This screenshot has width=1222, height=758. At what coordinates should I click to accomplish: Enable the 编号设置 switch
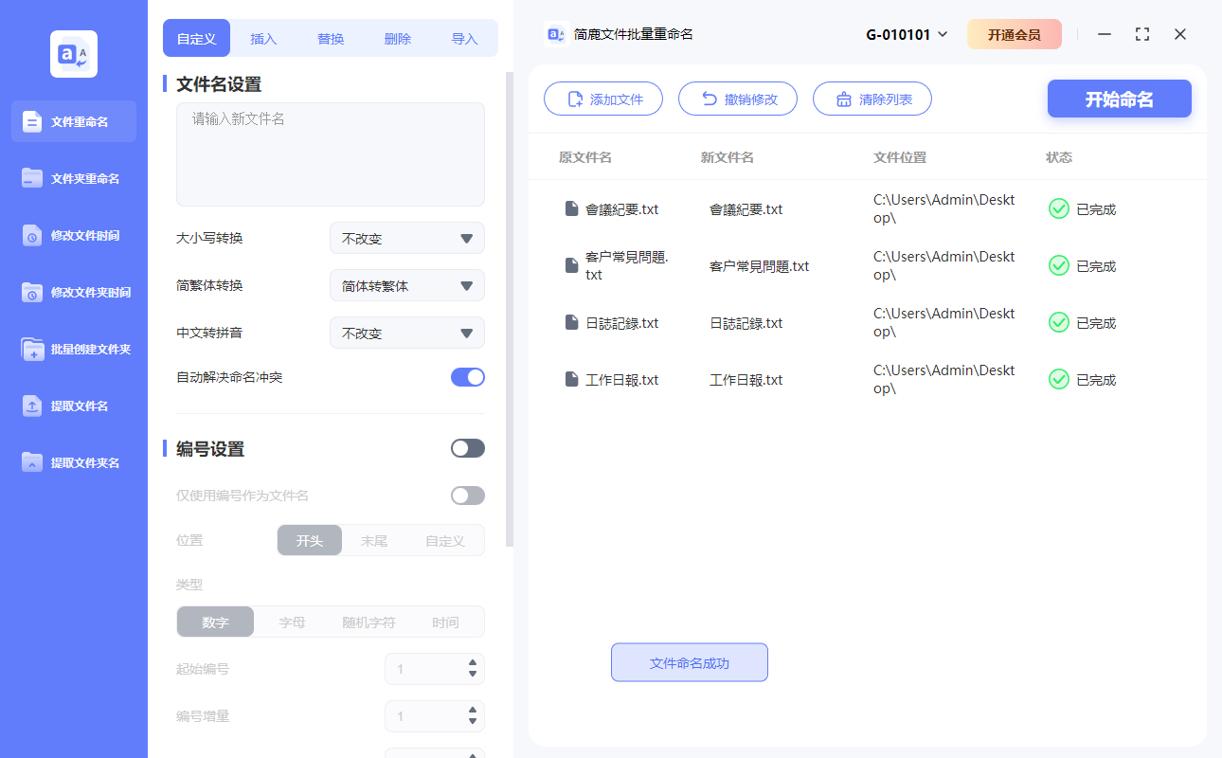pos(467,447)
